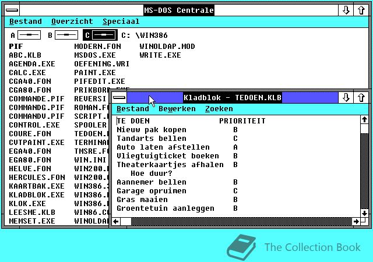
Task: Select file KLOK.EXE
Action: 27,204
